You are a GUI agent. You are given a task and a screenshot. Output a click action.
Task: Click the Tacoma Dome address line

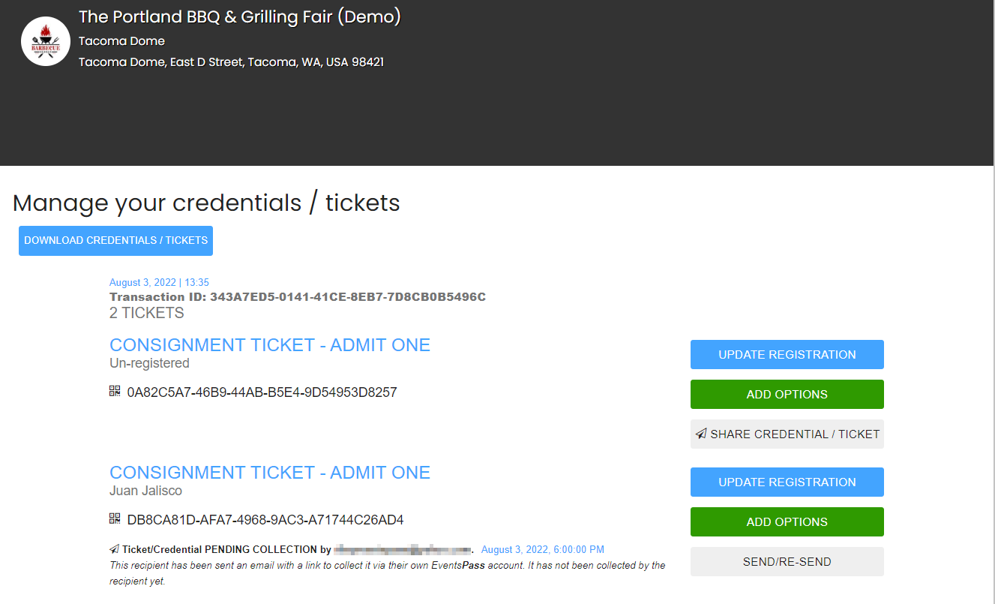pos(231,62)
